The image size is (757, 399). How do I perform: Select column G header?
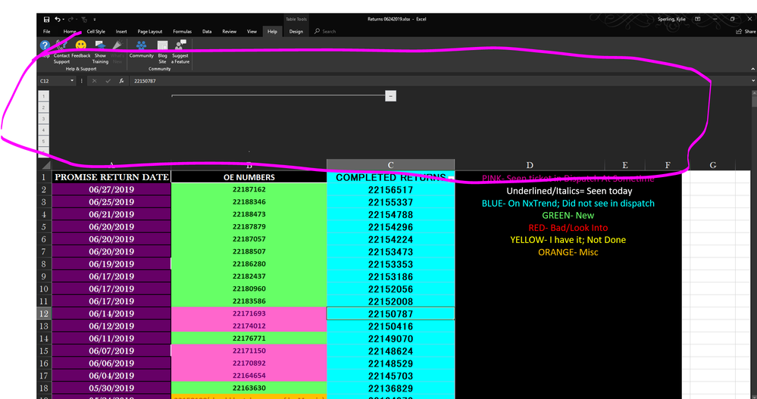pos(712,165)
